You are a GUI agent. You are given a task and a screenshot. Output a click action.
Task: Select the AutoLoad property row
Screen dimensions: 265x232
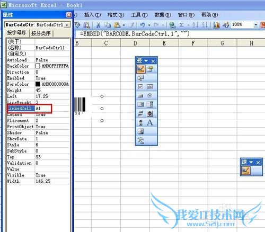coord(38,60)
